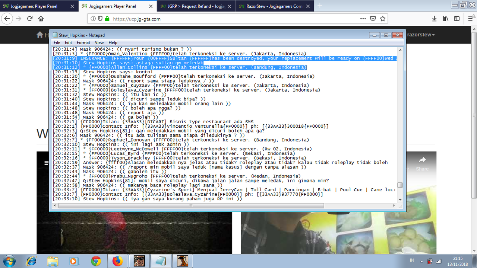Open Notepad Help menu

click(x=113, y=42)
